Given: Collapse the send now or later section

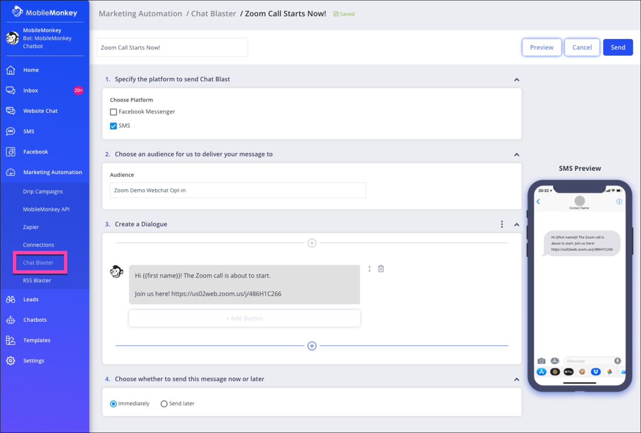Looking at the screenshot, I should pyautogui.click(x=516, y=379).
